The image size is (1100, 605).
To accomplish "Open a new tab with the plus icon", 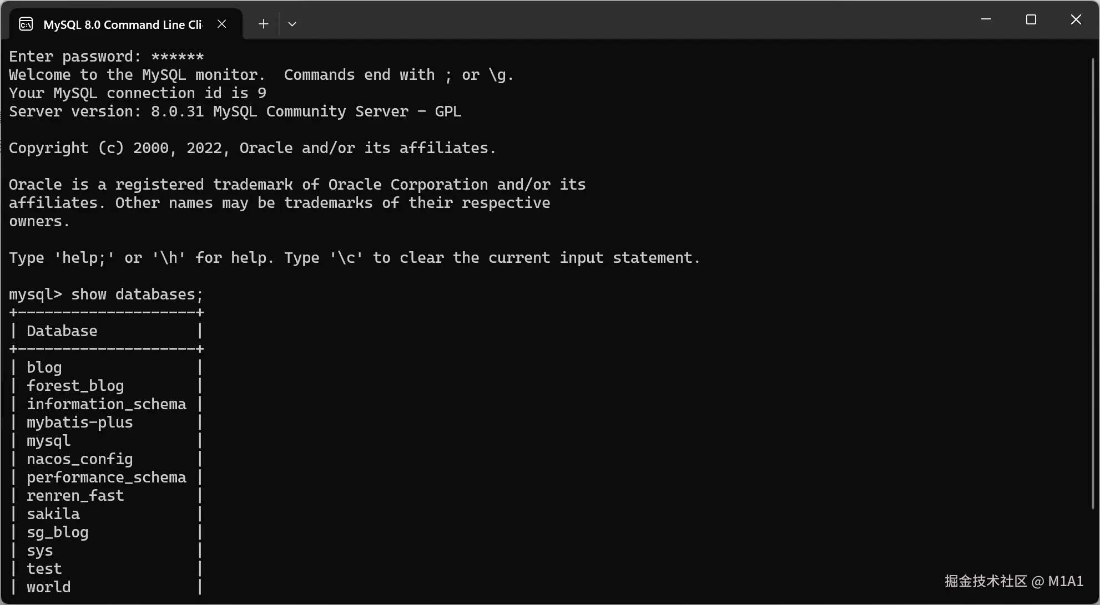I will 264,24.
